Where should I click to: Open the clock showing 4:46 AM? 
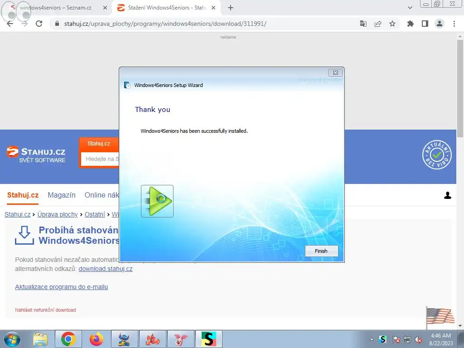(x=441, y=339)
